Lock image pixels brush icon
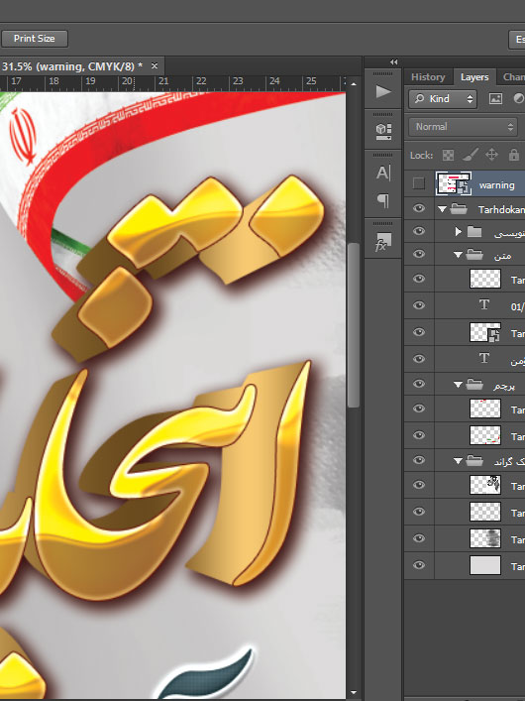The width and height of the screenshot is (525, 701). coord(471,155)
